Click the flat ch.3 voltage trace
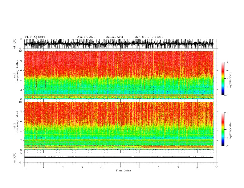Image resolution: width=244 pixels, height=188 pixels. (x=119, y=157)
